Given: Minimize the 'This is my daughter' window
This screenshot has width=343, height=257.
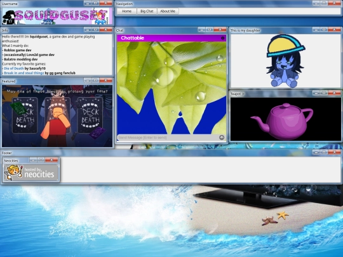Looking at the screenshot, I should (x=316, y=29).
